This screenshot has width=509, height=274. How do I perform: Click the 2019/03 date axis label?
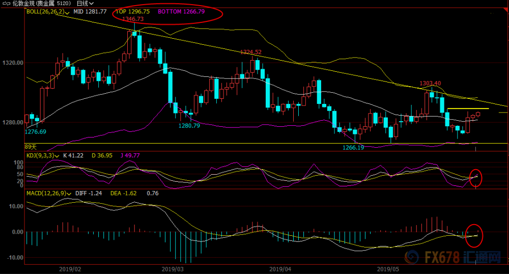(x=173, y=269)
